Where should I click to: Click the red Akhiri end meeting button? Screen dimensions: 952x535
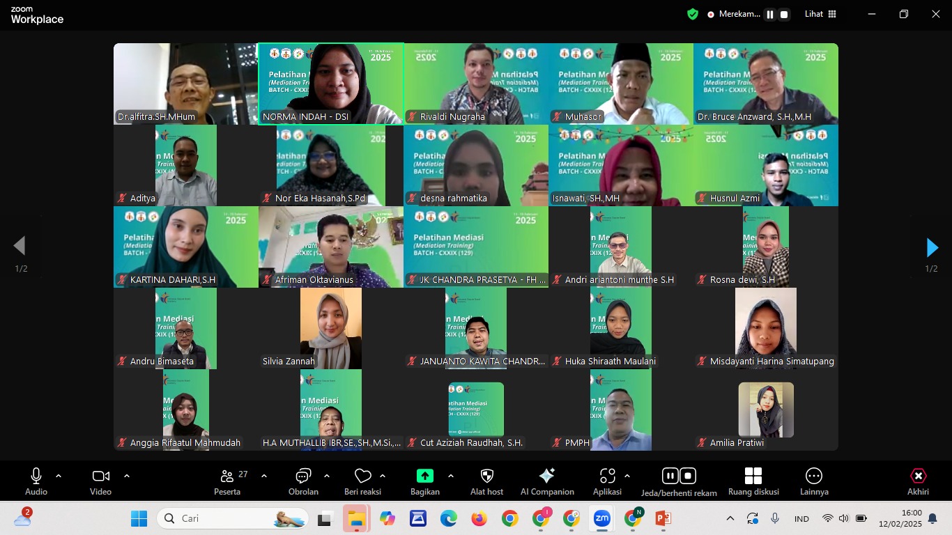[x=918, y=476]
